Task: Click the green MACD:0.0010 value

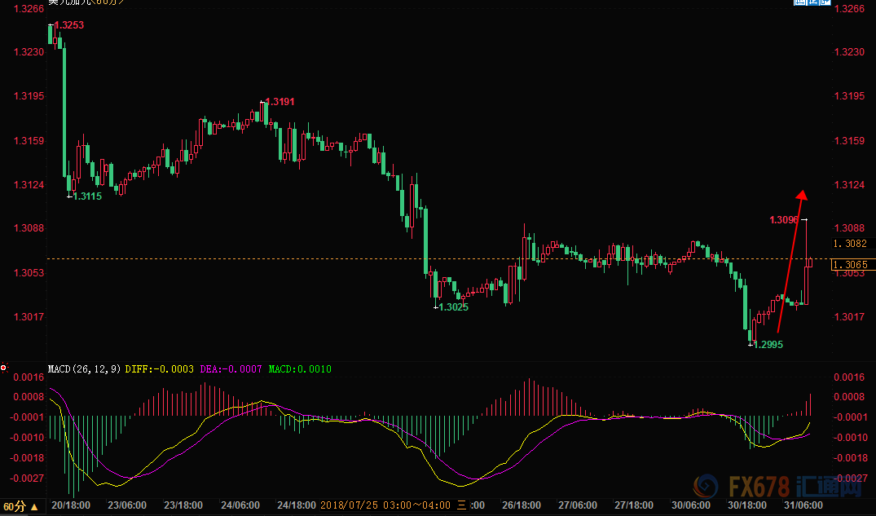Action: pyautogui.click(x=300, y=369)
